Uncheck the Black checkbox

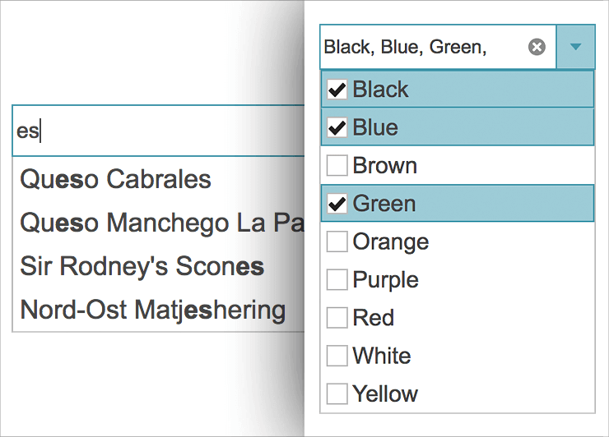[337, 90]
